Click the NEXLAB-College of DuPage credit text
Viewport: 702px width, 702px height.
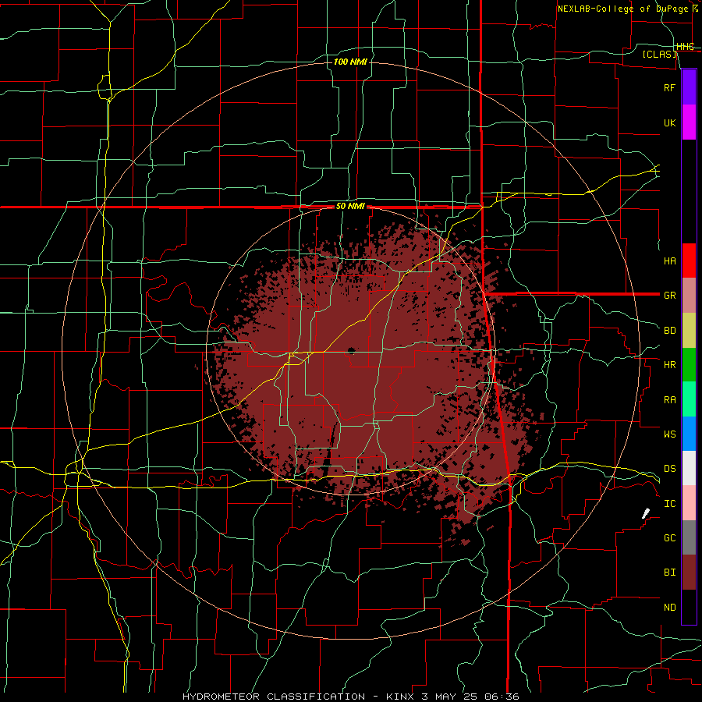point(622,9)
